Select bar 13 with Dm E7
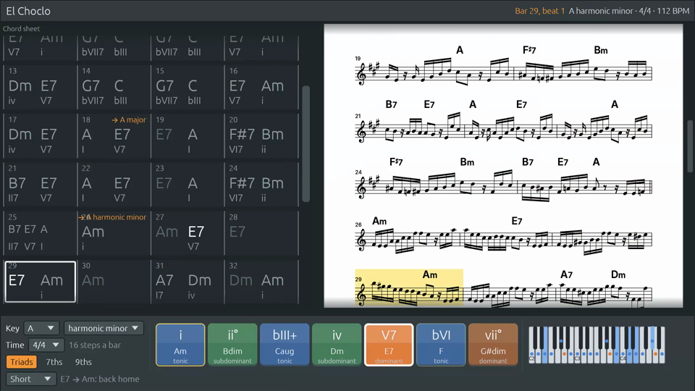Viewport: 695px width, 391px height. tap(41, 86)
